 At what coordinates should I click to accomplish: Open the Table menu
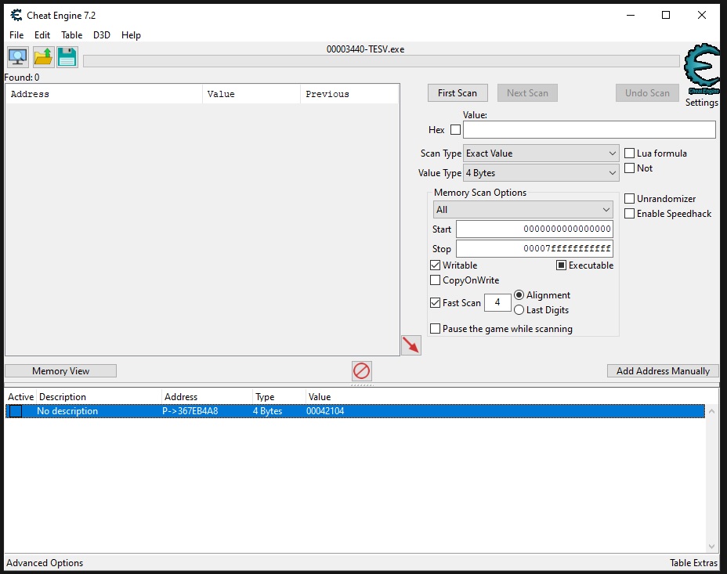click(72, 35)
